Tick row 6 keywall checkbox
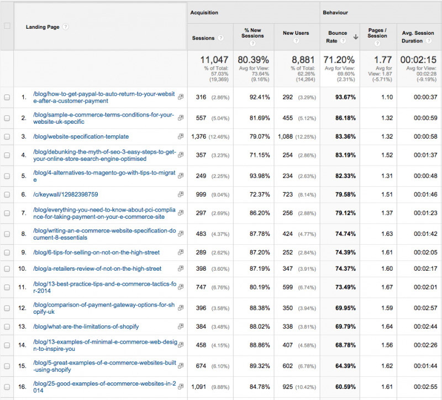Viewport: 442px width, 400px height. pos(7,195)
